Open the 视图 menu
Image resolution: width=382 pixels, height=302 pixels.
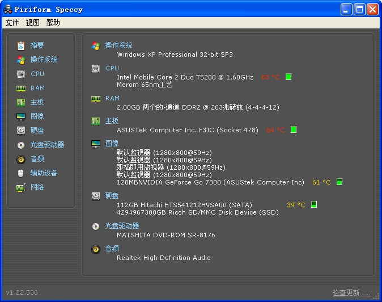[x=32, y=23]
